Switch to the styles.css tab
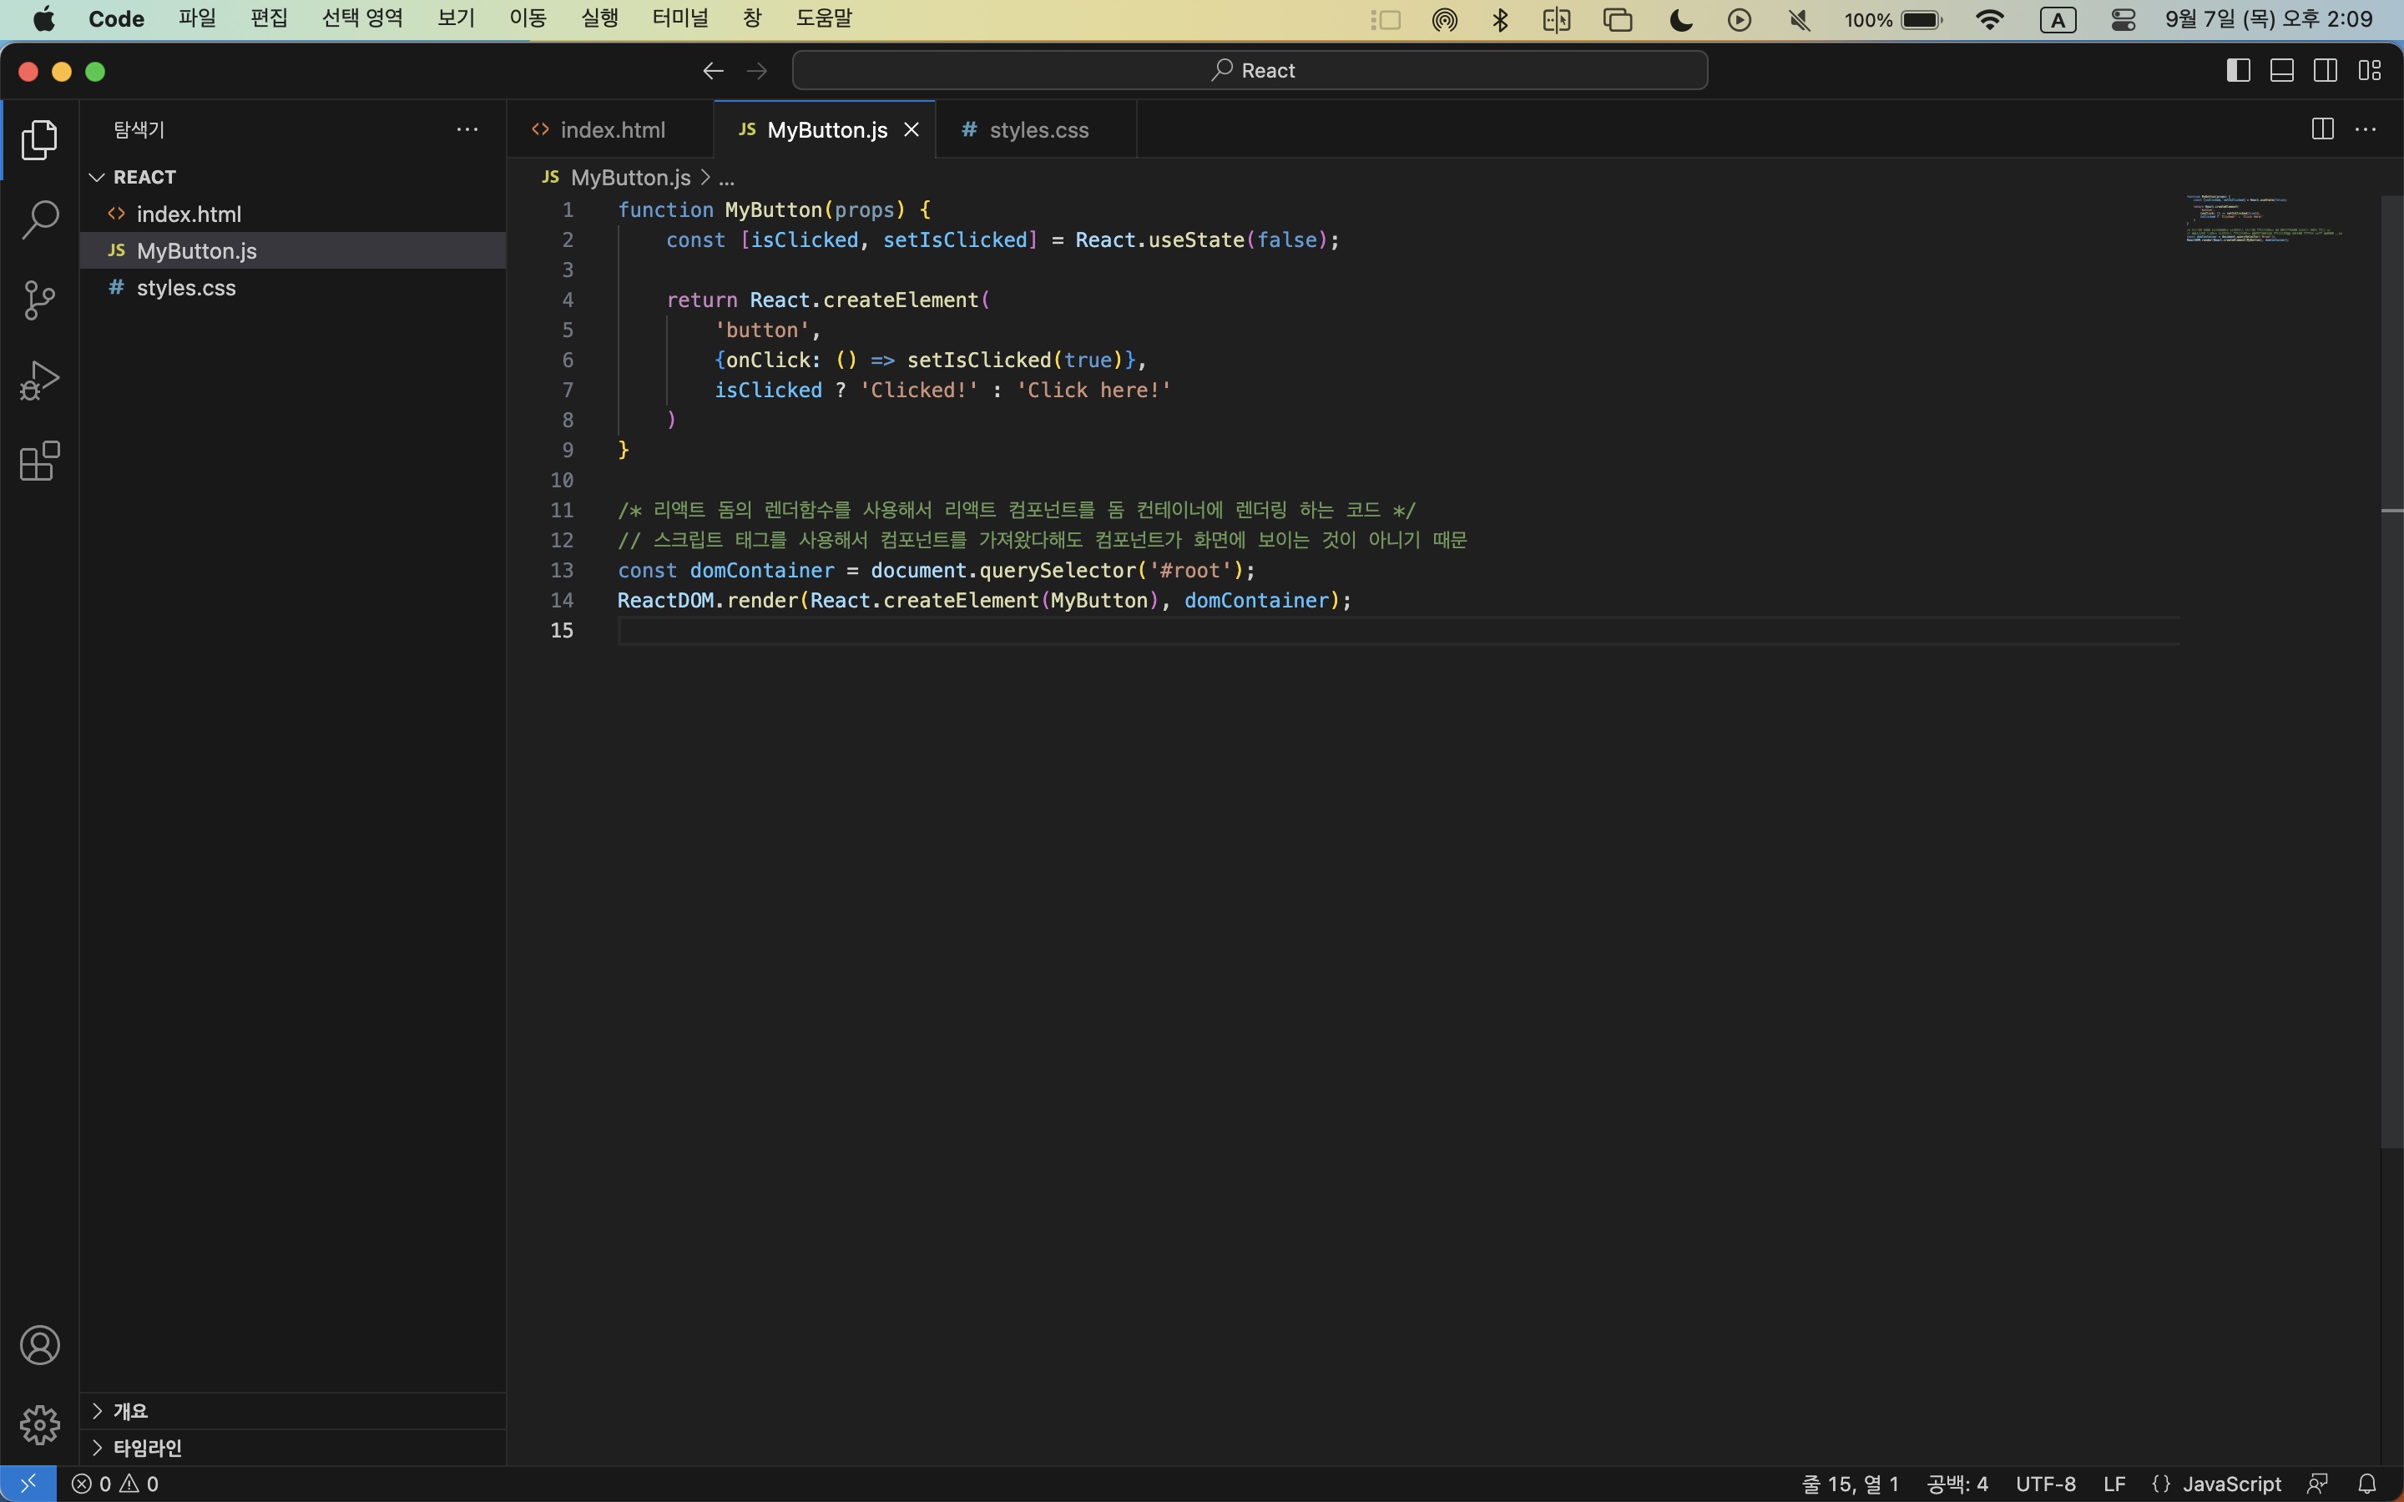Screen dimensions: 2404x1502 point(1038,130)
